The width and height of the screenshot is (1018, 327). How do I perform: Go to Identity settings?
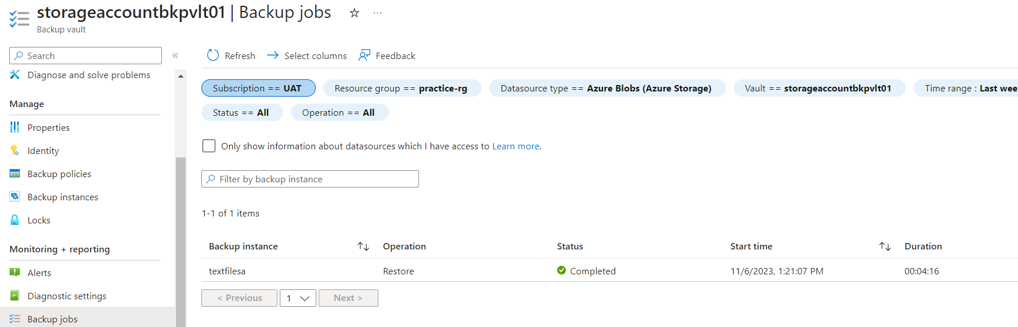[44, 150]
